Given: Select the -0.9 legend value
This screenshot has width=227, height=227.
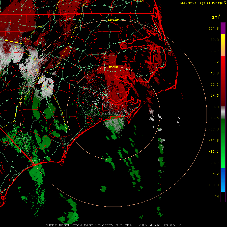Looking at the screenshot, I should [215, 107].
